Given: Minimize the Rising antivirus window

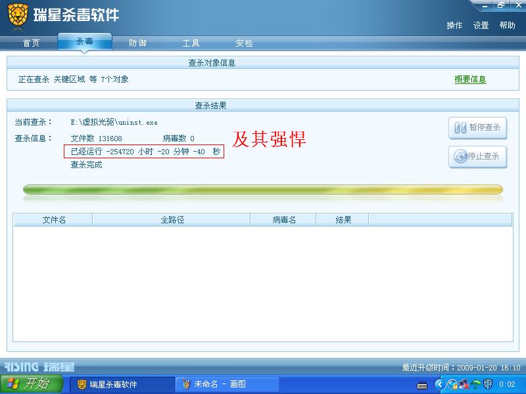Looking at the screenshot, I should tap(485, 6).
